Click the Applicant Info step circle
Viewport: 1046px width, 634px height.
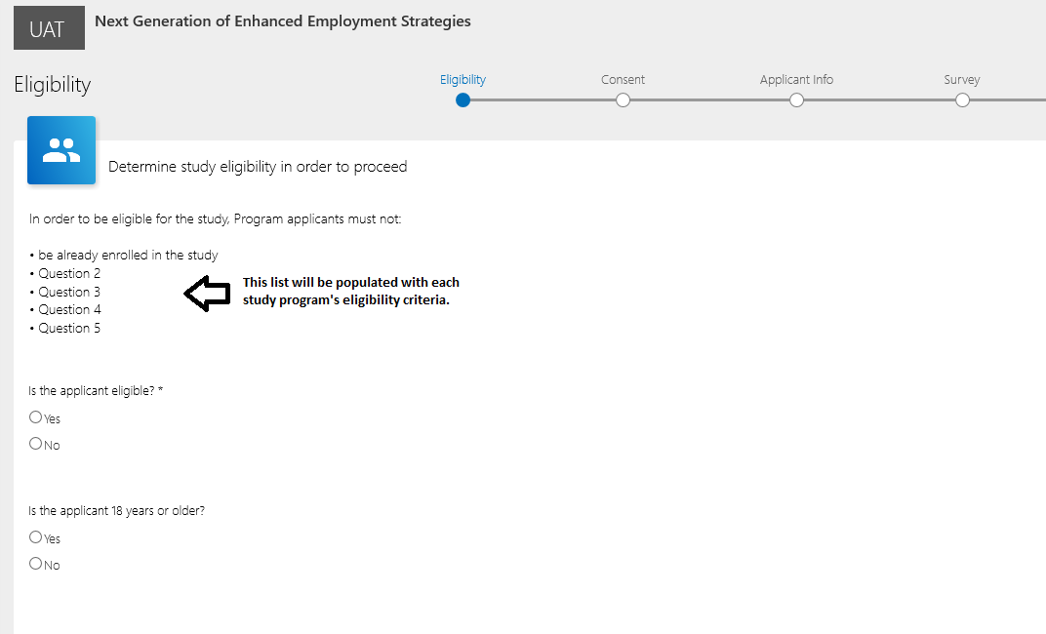(x=796, y=99)
